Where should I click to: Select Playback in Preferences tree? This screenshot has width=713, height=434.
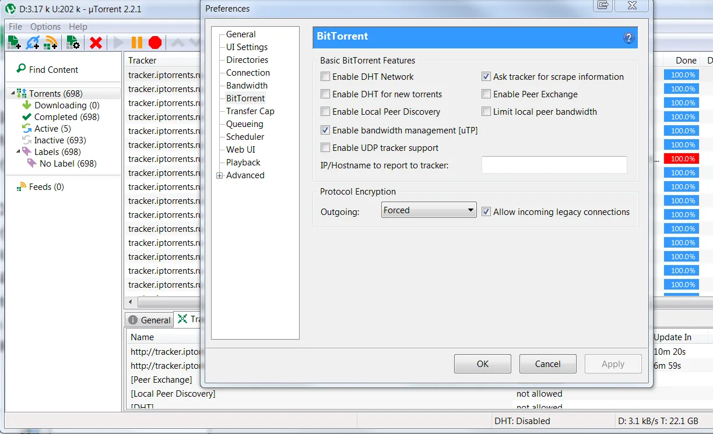pos(243,163)
